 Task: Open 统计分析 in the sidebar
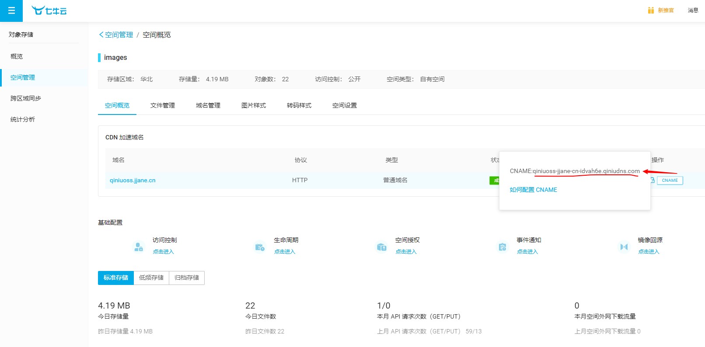23,119
